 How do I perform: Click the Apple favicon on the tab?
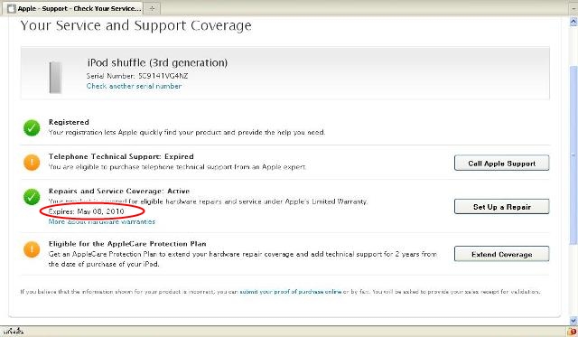(12, 8)
